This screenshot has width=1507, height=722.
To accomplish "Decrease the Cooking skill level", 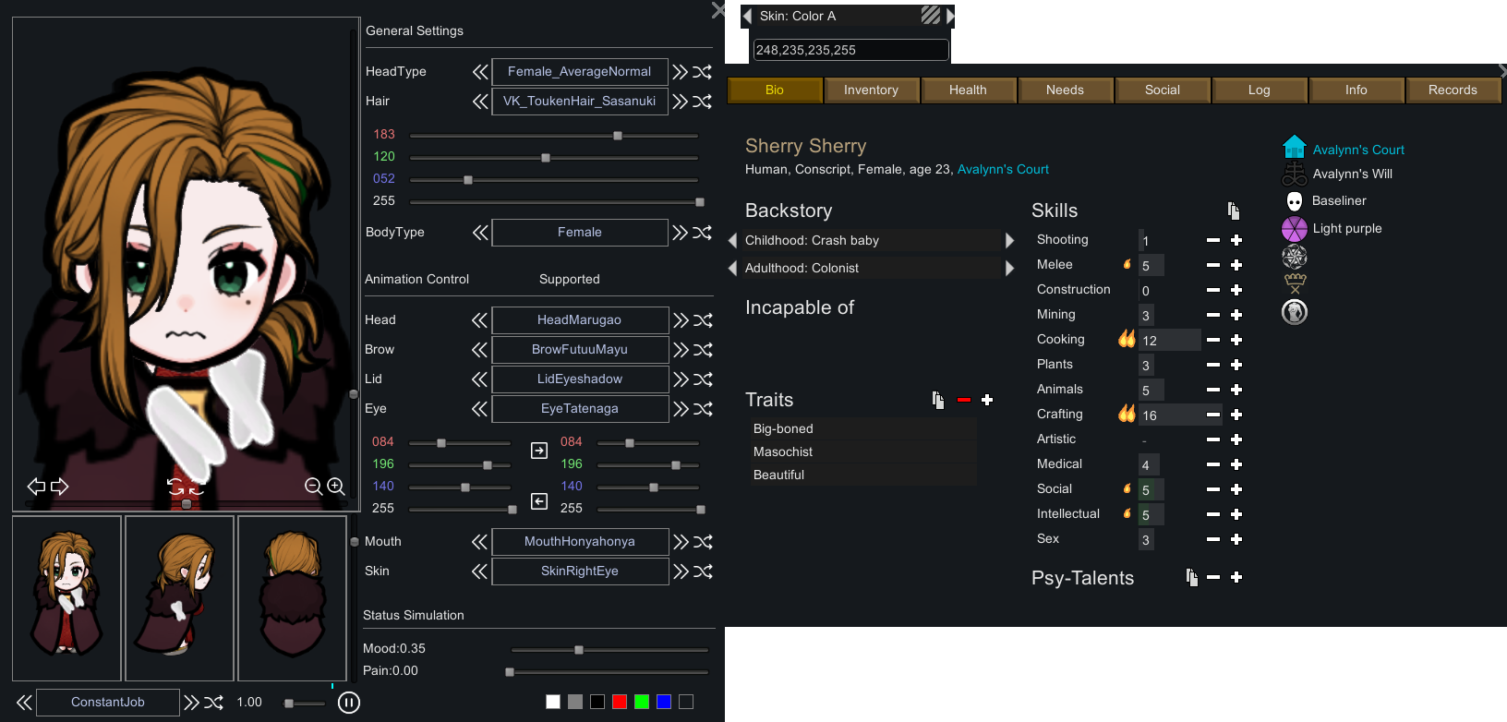I will tap(1213, 340).
